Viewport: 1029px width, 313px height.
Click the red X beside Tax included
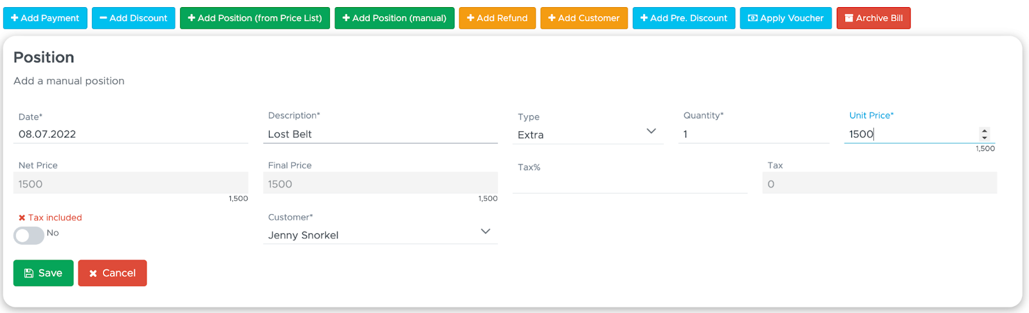click(22, 218)
